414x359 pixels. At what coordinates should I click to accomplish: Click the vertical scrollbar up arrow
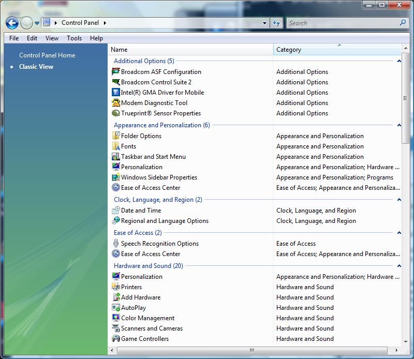pyautogui.click(x=406, y=48)
